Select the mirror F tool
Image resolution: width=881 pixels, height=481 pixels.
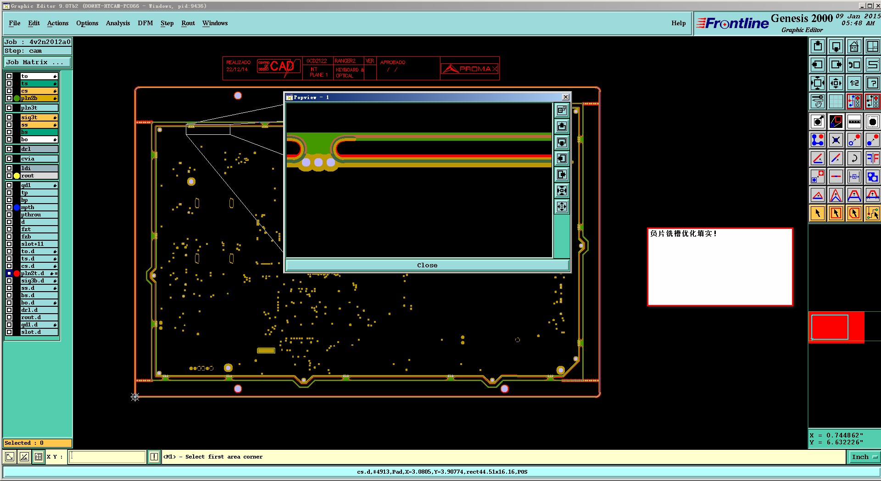click(872, 158)
